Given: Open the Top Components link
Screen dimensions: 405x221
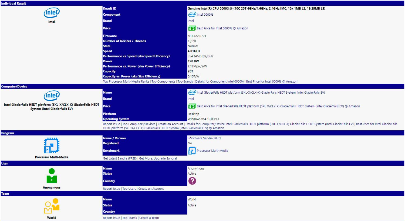Looking at the screenshot, I should click(163, 81).
